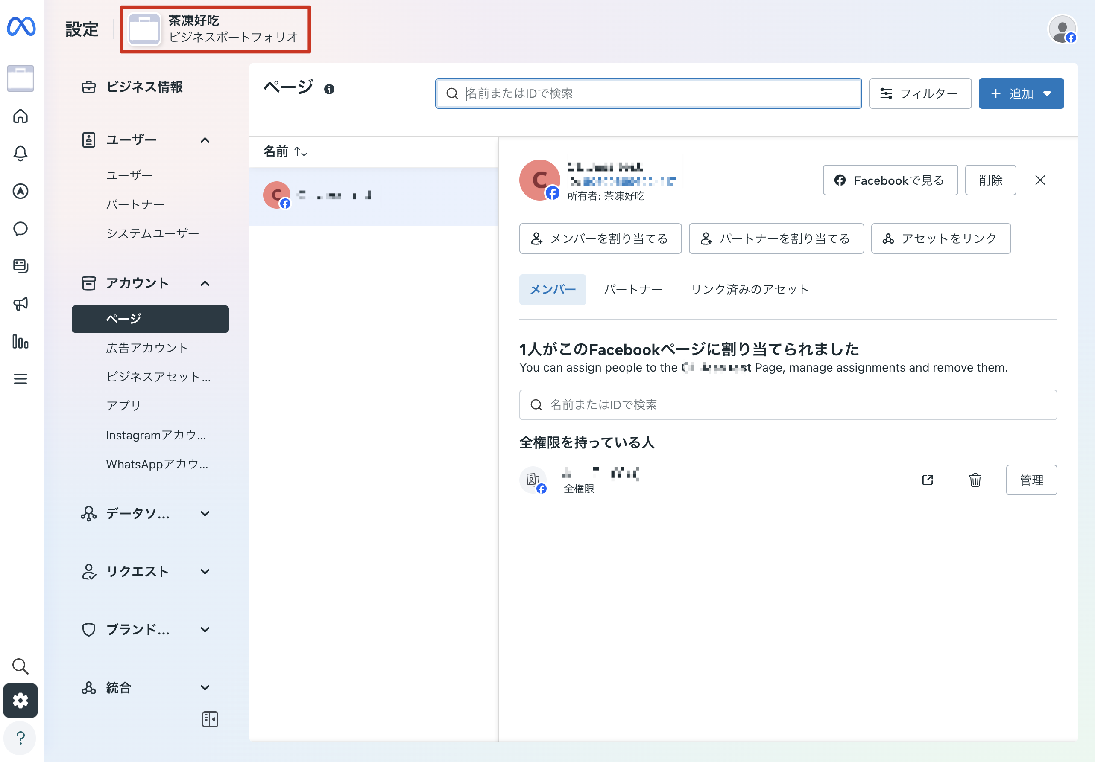
Task: Click リクエスト section label
Action: coord(138,571)
